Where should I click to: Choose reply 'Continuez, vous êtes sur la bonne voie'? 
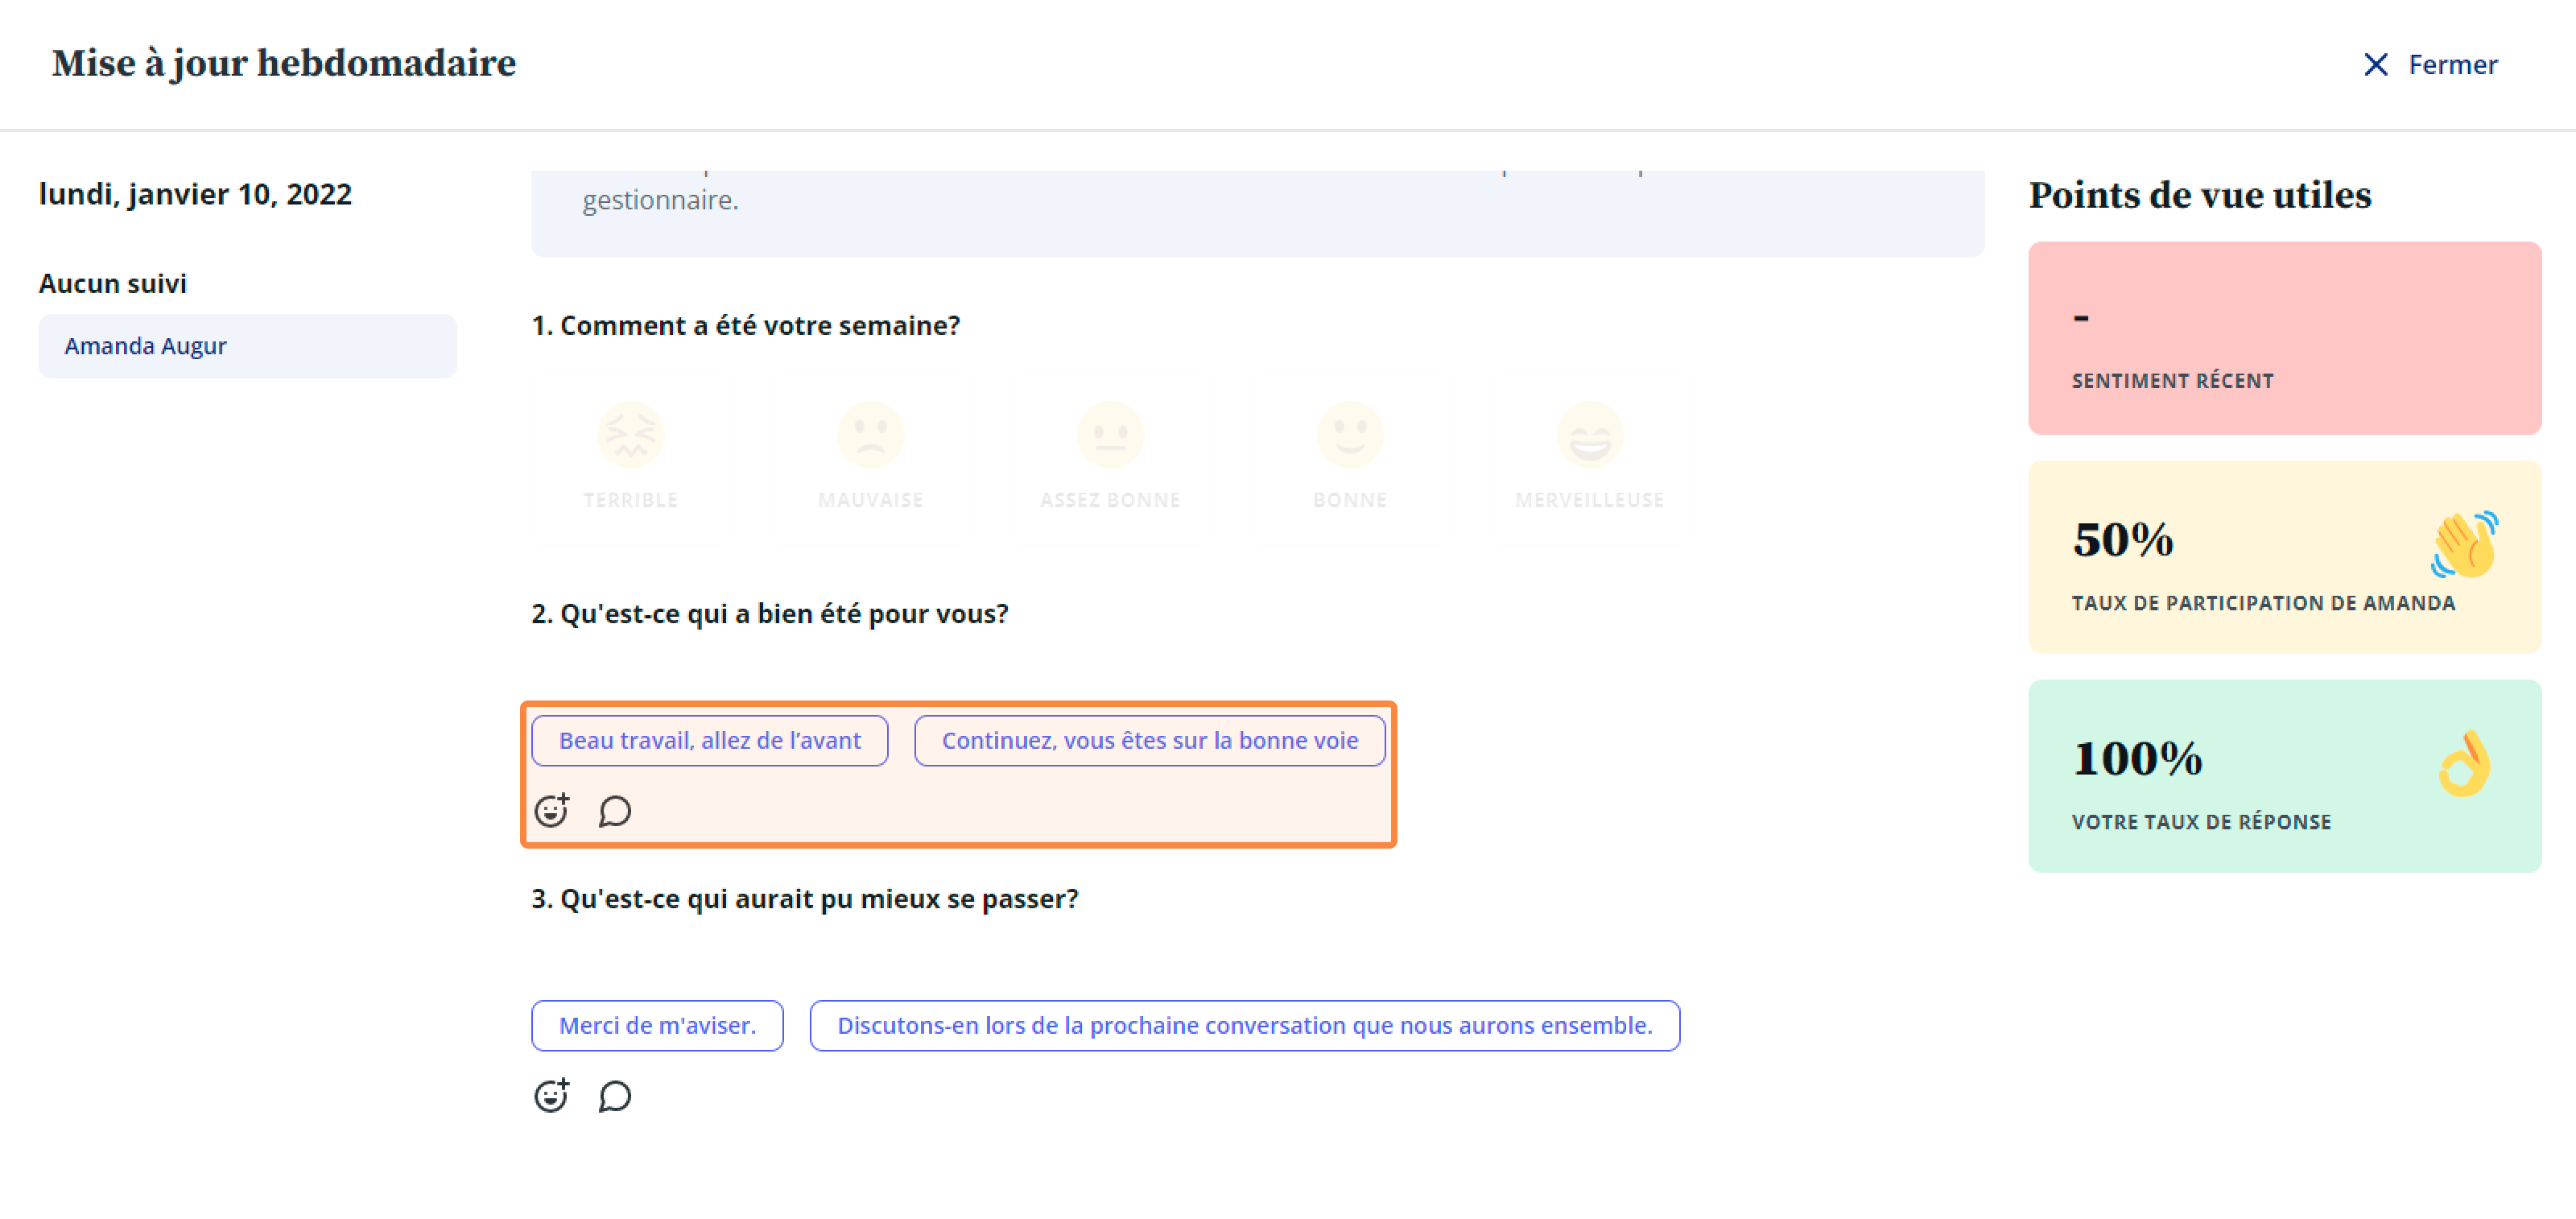coord(1149,741)
